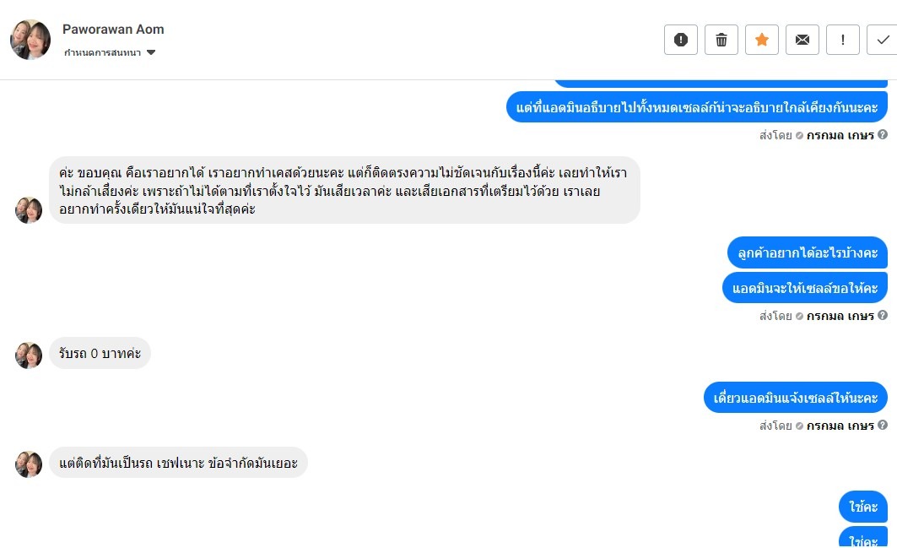
Task: Select the แต่ติดที่มันเป็นรถ เซฟเนาะ message bubble
Action: pyautogui.click(x=178, y=463)
